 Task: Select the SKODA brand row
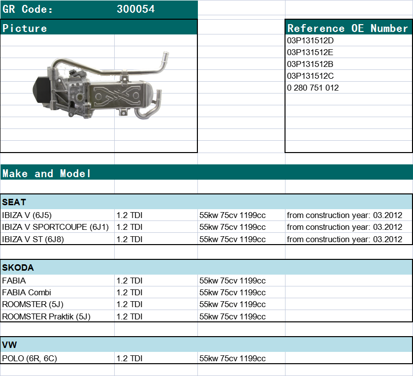(207, 267)
